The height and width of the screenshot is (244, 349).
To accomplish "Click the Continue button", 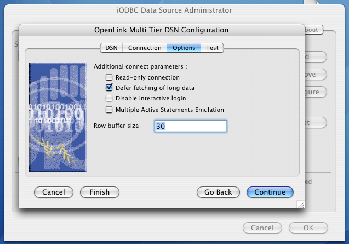I will [270, 192].
